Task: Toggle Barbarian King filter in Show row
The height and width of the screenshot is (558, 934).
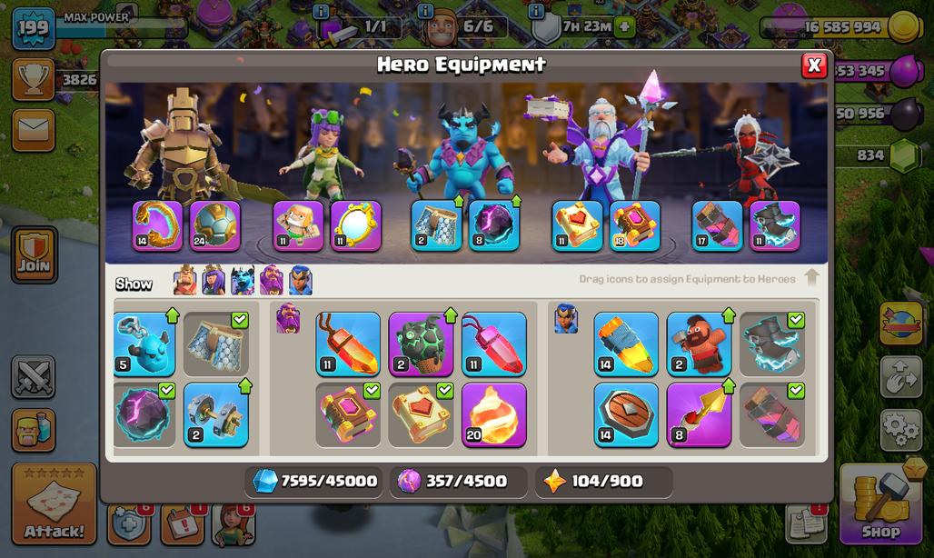Action: click(x=185, y=281)
